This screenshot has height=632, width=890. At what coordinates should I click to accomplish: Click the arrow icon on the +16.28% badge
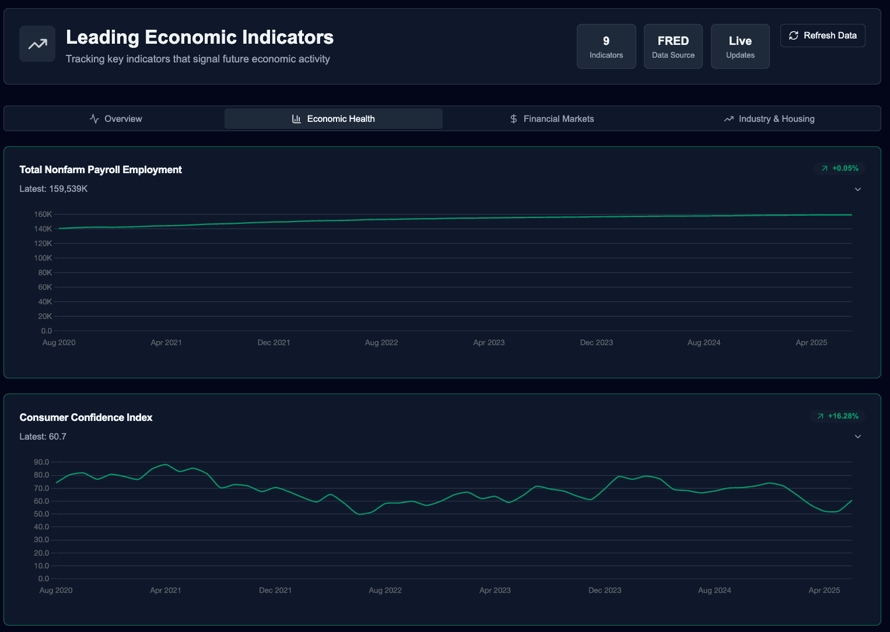point(819,416)
